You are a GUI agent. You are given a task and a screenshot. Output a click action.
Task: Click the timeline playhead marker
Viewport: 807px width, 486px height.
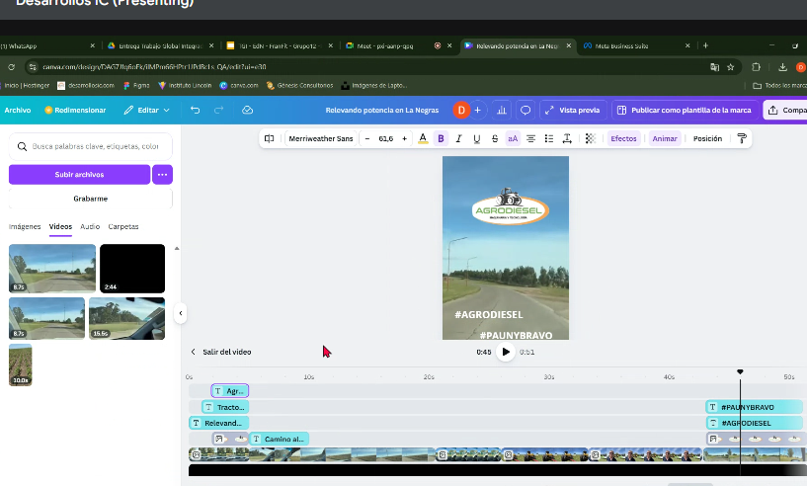pos(740,372)
